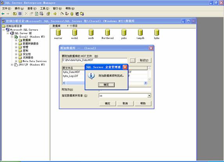
Task: Click the Register Server toolbar icon
Action: click(x=67, y=14)
